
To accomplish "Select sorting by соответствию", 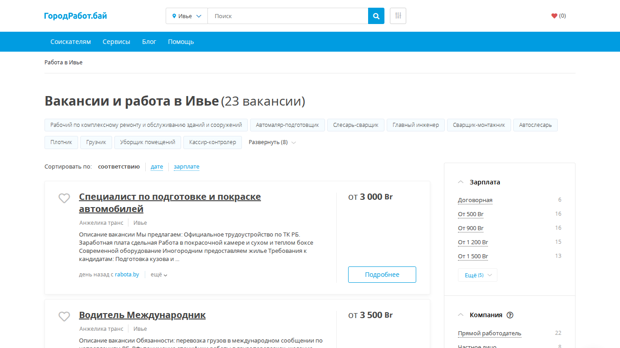I will click(x=119, y=167).
